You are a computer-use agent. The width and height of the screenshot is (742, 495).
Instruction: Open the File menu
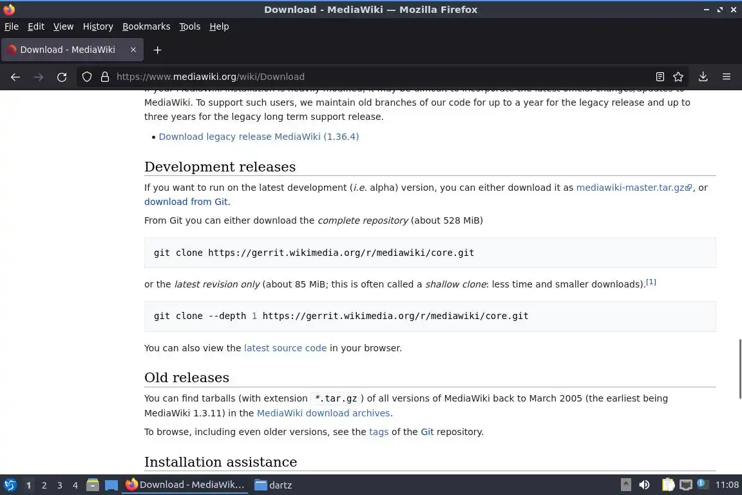12,26
